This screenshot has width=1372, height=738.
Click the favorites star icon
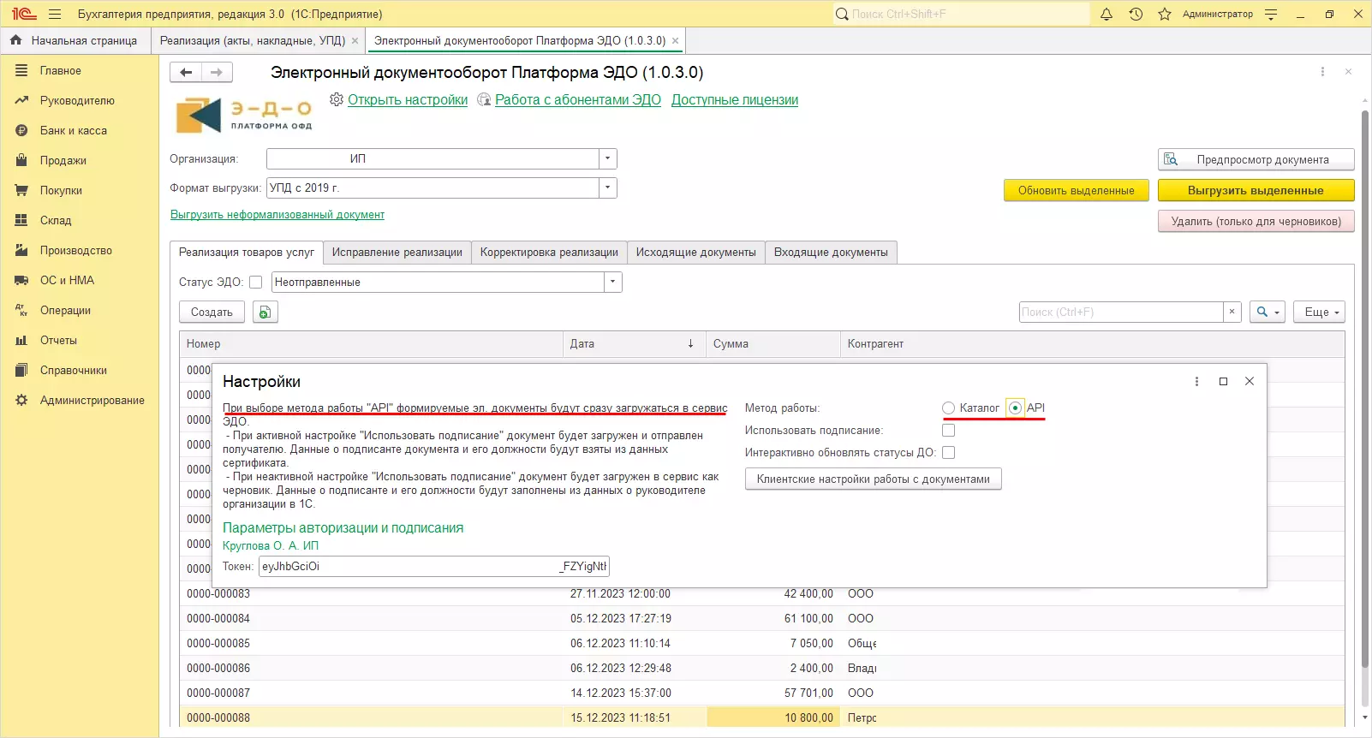[1165, 14]
